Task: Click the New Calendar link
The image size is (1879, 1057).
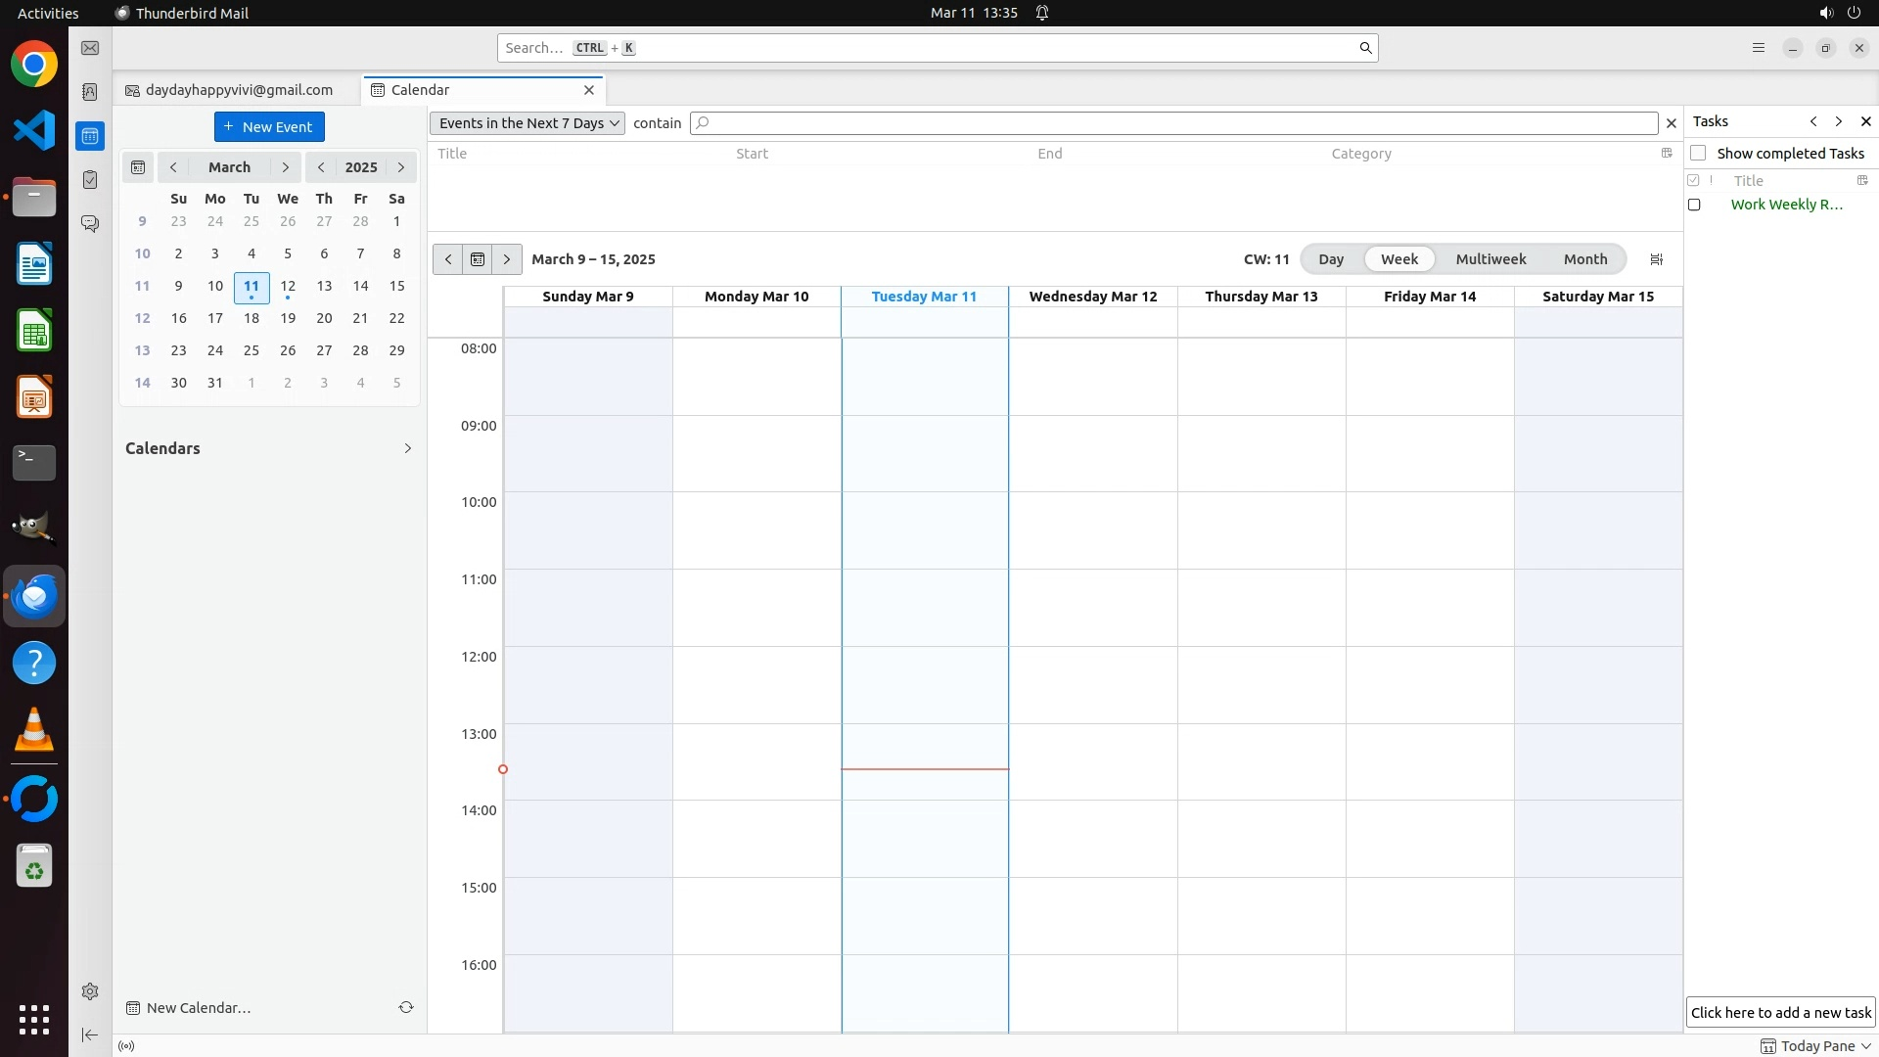Action: (x=198, y=1008)
